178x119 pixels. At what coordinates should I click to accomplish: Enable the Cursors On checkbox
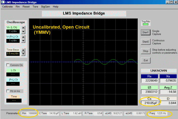[8, 65]
